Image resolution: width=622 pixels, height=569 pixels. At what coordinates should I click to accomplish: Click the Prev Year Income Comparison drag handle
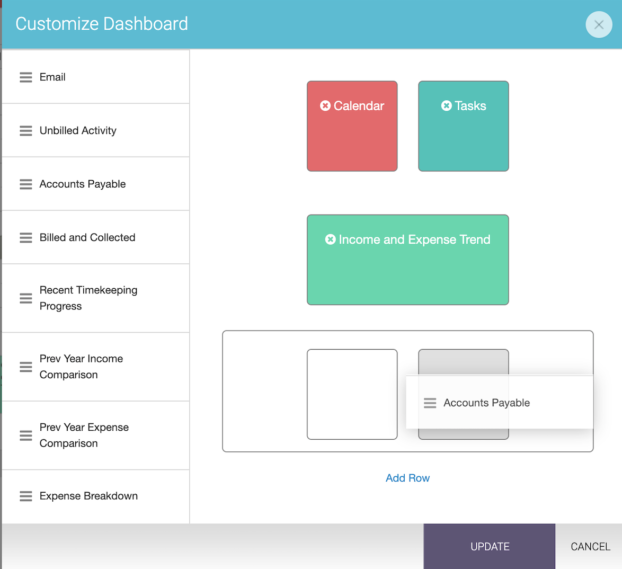(26, 367)
